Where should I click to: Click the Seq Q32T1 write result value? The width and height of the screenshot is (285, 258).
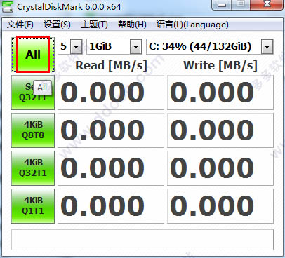pyautogui.click(x=220, y=93)
